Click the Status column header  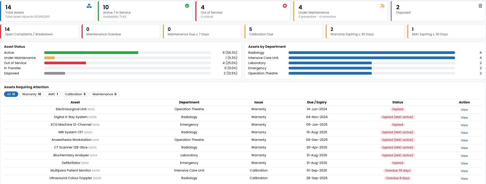coord(398,102)
